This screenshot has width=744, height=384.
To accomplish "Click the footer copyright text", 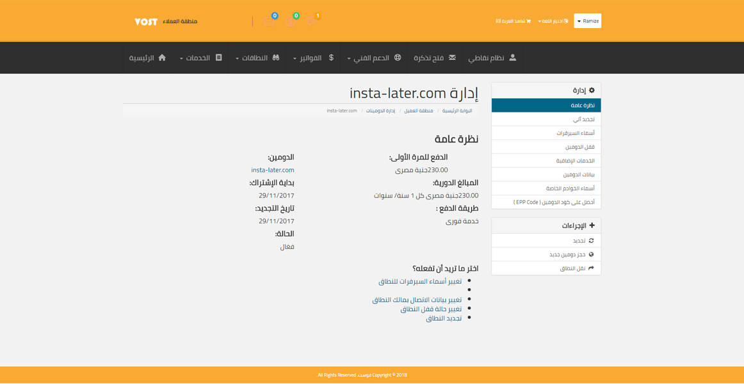I will tap(362, 376).
